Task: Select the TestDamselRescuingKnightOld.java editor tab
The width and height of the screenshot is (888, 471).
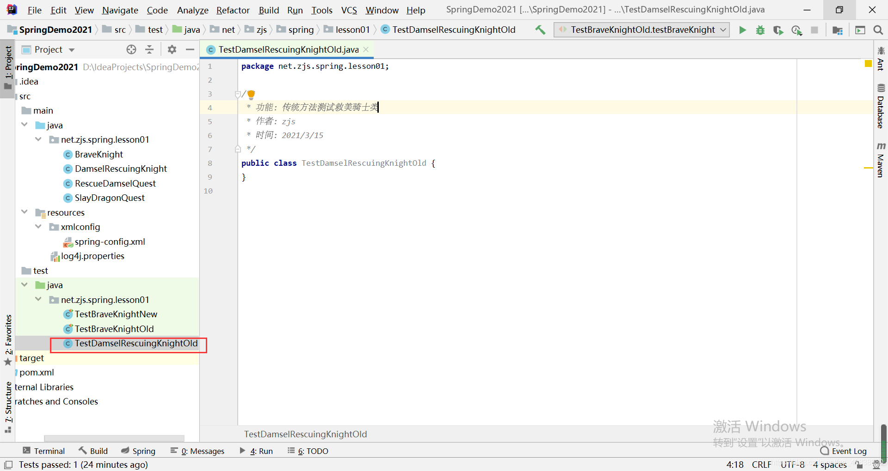Action: click(287, 49)
